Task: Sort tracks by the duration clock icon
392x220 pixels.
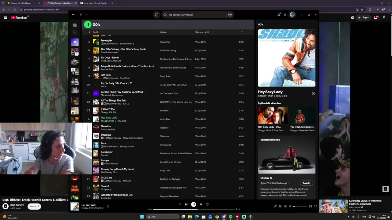Action: point(242,32)
